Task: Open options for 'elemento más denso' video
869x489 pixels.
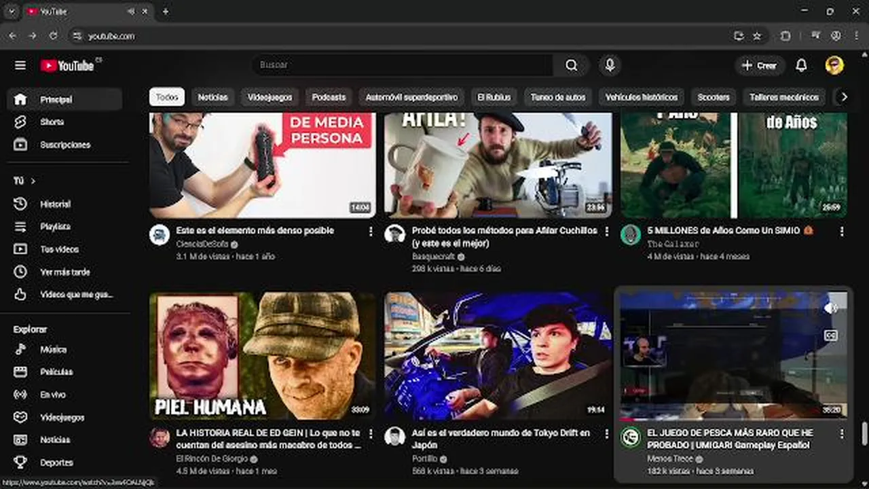Action: pos(371,232)
